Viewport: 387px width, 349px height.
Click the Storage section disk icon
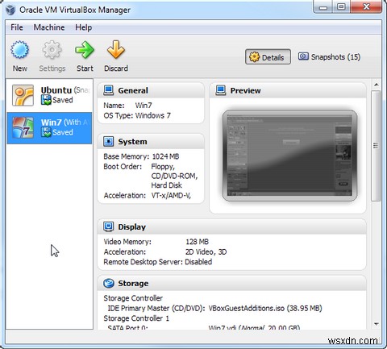[109, 283]
